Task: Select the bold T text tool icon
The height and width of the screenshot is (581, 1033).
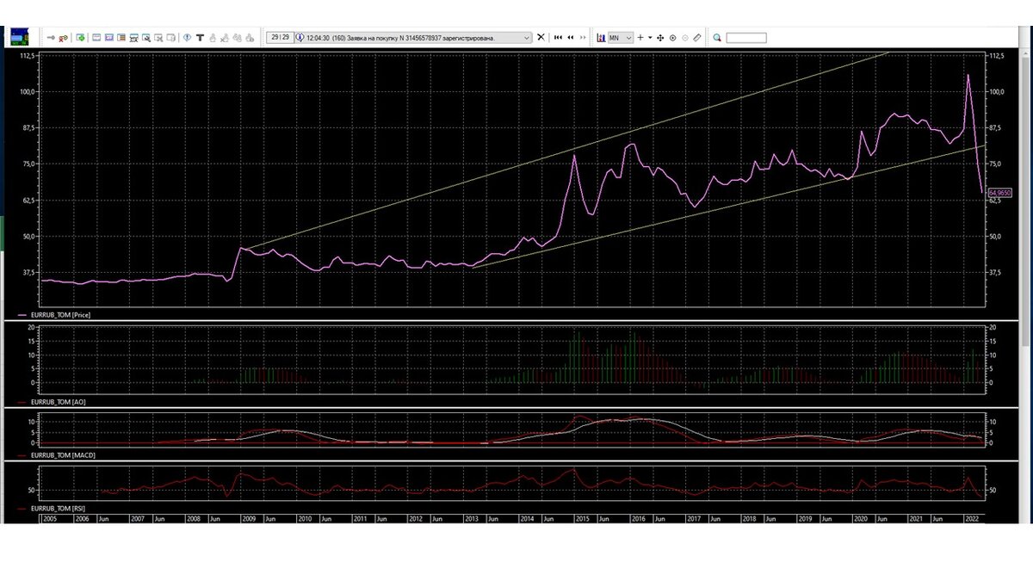Action: point(200,38)
